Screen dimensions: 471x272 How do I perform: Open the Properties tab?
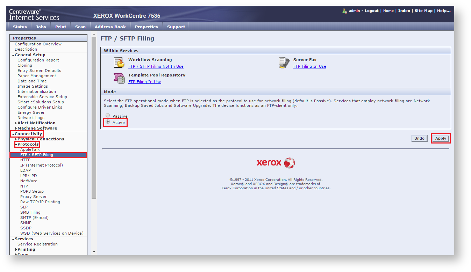tap(147, 27)
